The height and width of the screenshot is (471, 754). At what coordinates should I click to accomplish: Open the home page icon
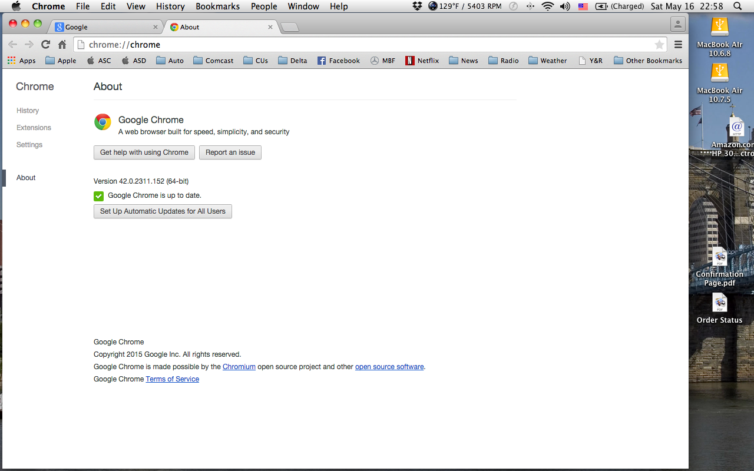[62, 45]
